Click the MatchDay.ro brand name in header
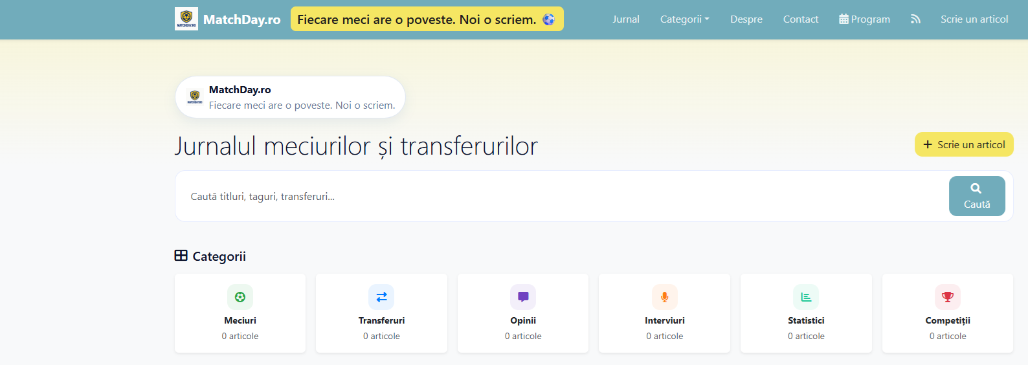 241,19
